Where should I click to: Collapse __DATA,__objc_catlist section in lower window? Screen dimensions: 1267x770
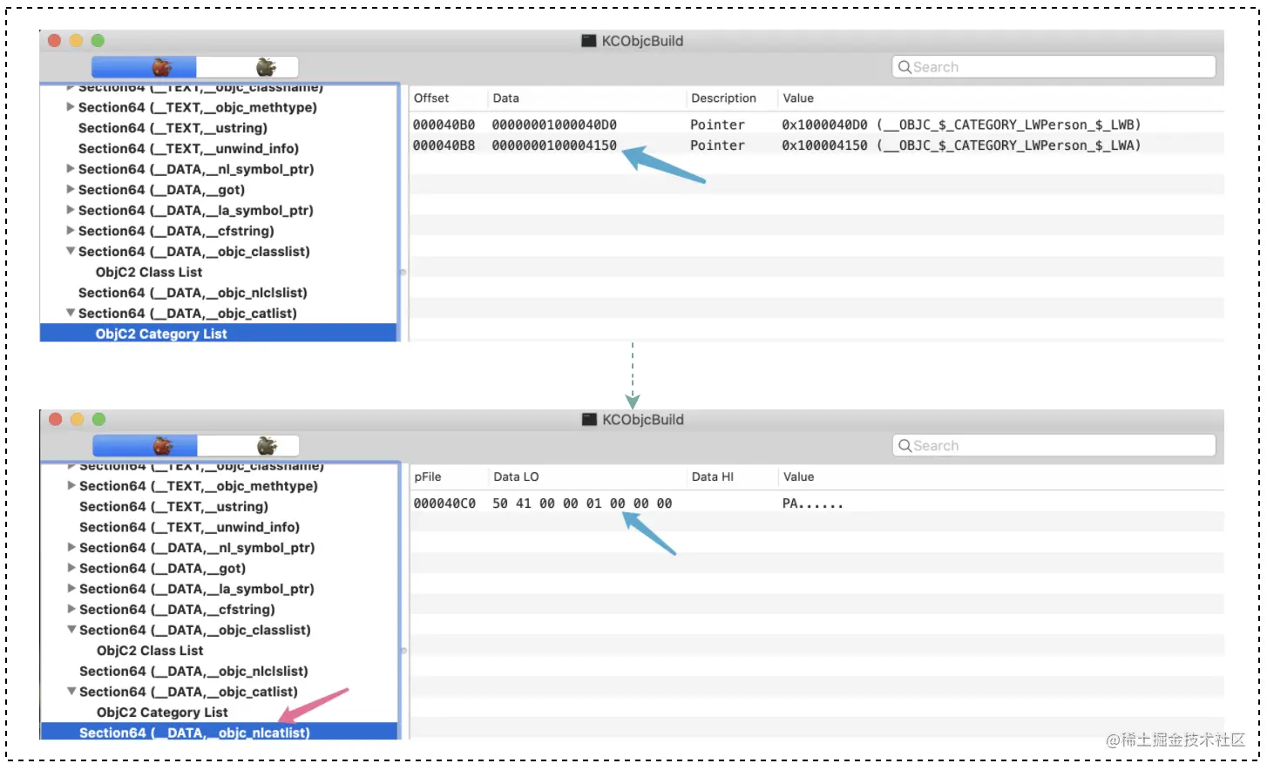[x=71, y=692]
